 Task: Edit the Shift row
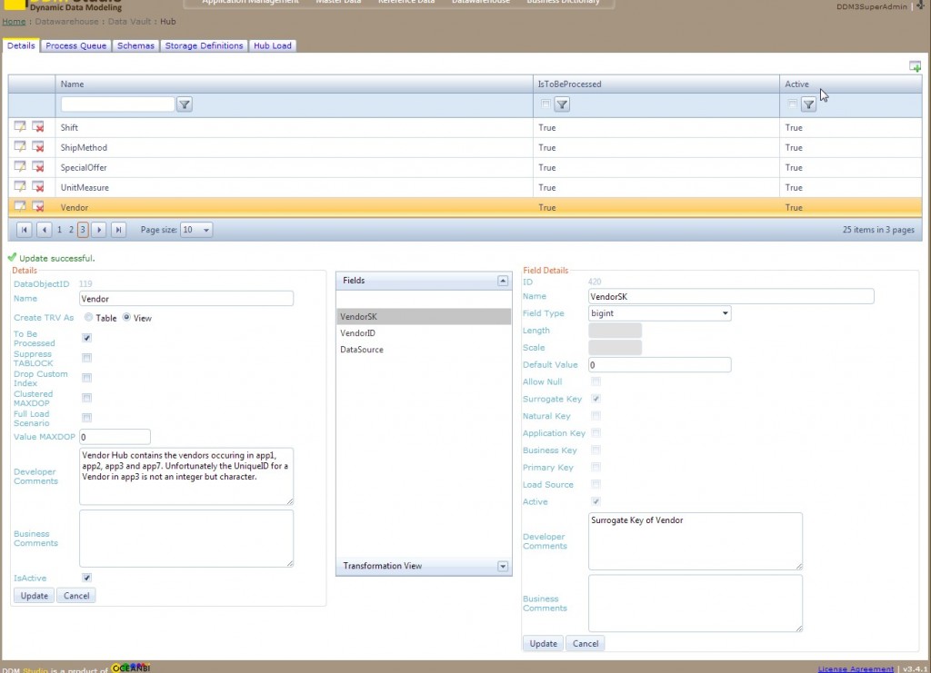(x=20, y=127)
